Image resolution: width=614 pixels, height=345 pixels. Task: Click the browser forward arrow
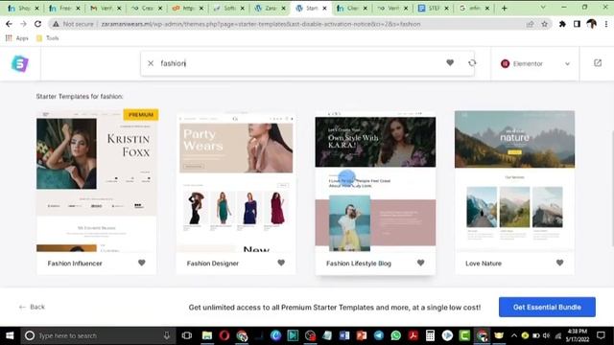[x=23, y=24]
